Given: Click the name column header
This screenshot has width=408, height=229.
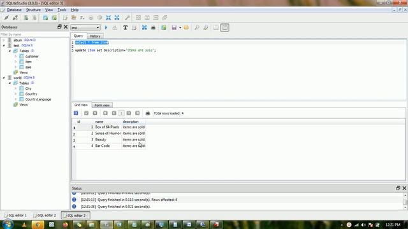Looking at the screenshot, I should tap(108, 121).
